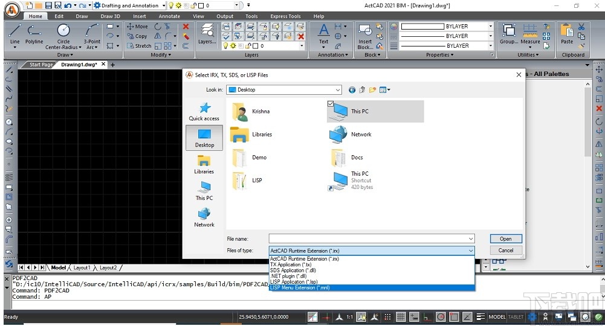Click the color wheel icon in Properties

(x=393, y=27)
